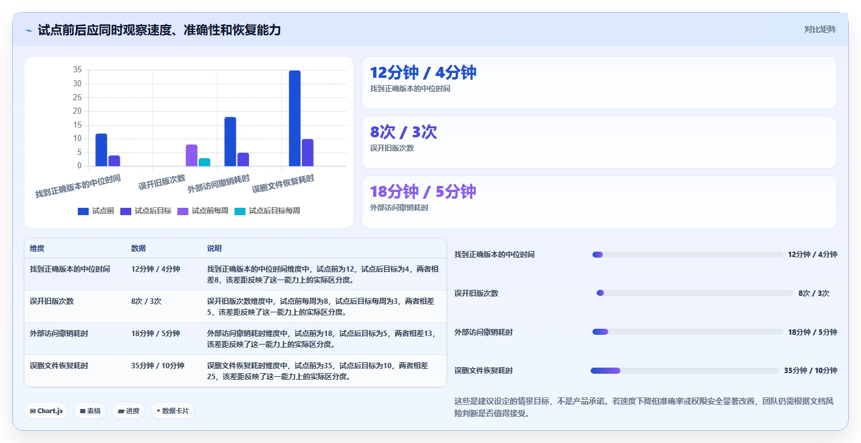The height and width of the screenshot is (443, 861).
Task: Click the 表格 tag chip
Action: pos(90,411)
